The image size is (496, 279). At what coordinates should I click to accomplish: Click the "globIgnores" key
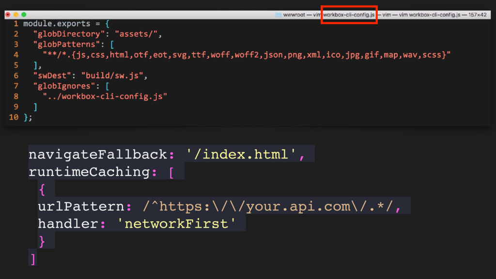point(64,86)
